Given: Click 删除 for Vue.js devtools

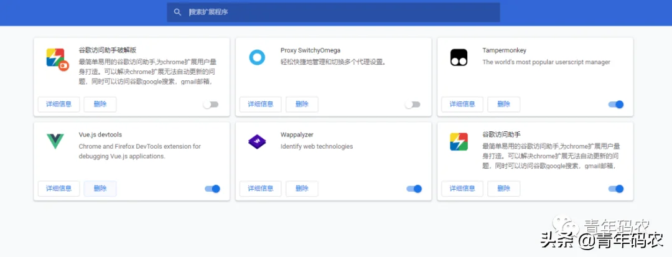Looking at the screenshot, I should pyautogui.click(x=100, y=189).
